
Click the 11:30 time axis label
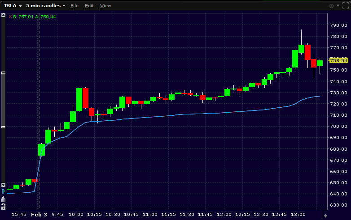[x=187, y=215]
